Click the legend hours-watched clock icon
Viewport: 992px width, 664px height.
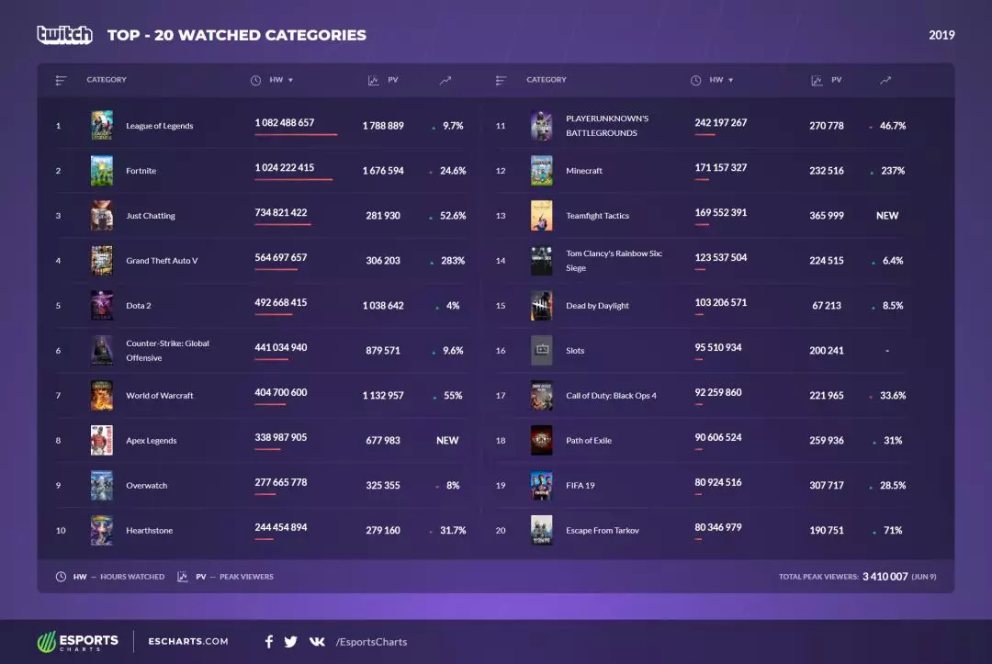click(61, 577)
